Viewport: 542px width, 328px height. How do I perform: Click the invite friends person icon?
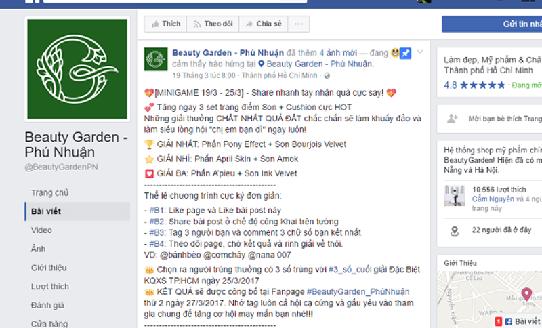coord(452,119)
